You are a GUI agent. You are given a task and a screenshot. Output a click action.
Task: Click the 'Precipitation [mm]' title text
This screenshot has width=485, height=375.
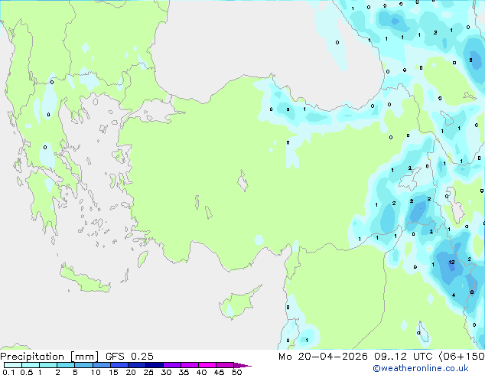coord(50,357)
